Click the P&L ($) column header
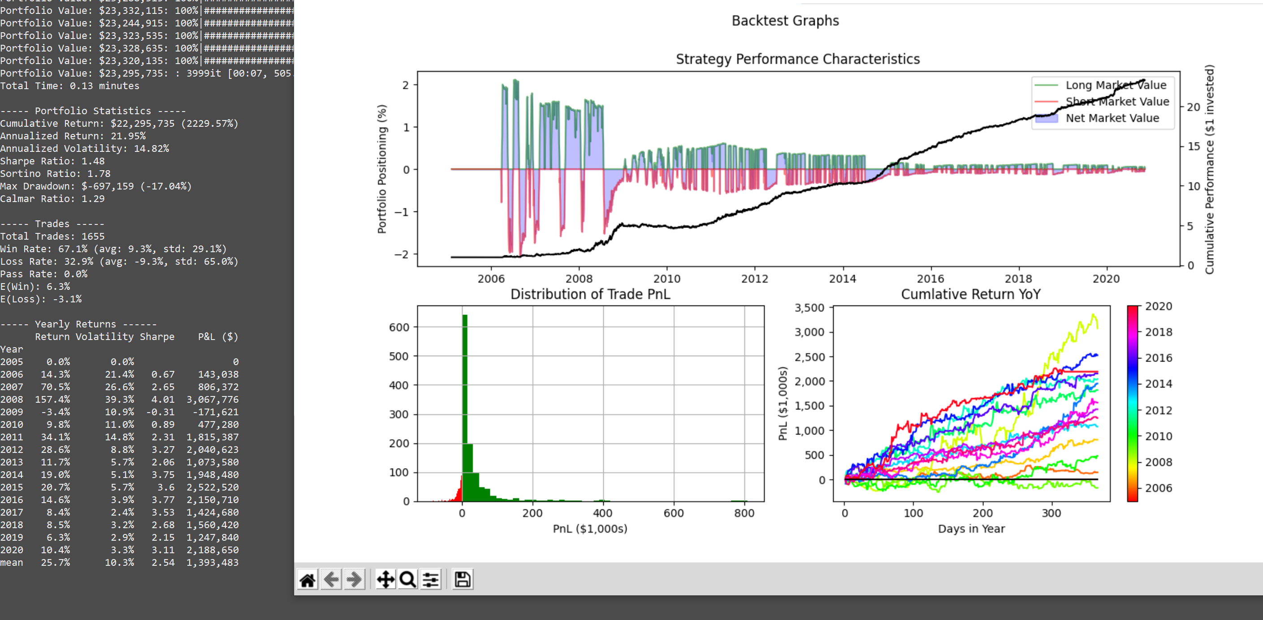Viewport: 1263px width, 620px height. 218,337
